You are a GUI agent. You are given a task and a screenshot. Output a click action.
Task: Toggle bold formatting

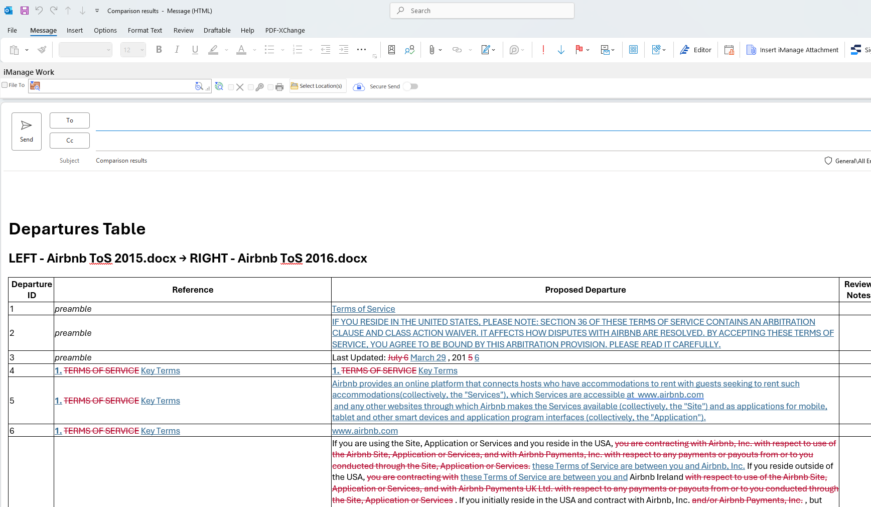tap(159, 50)
